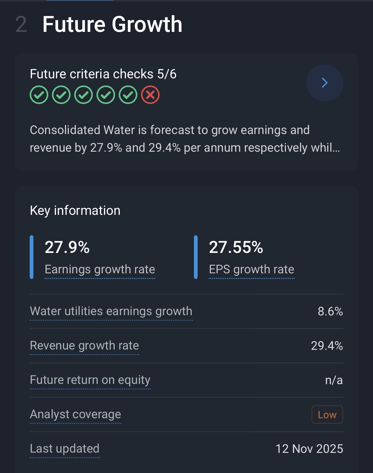Tap the Future return on equity label
Image resolution: width=373 pixels, height=473 pixels.
[90, 380]
